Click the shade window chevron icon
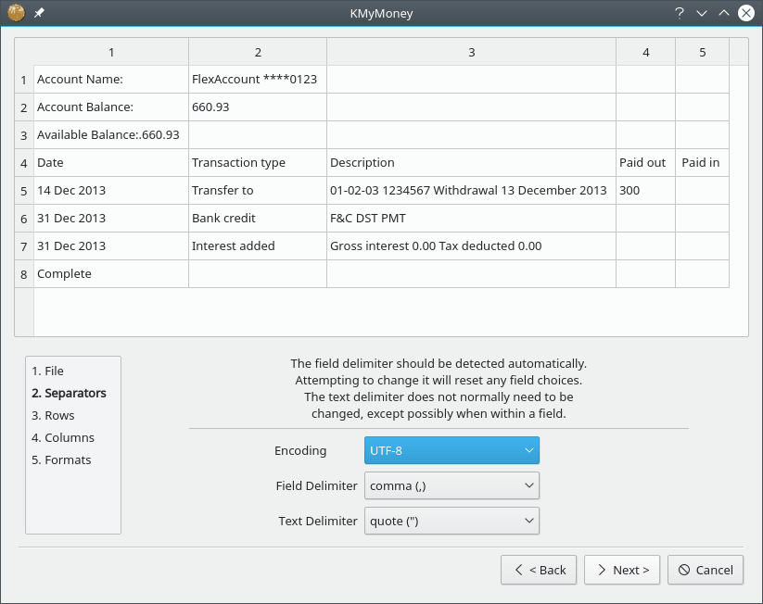This screenshot has width=763, height=604. tap(700, 13)
